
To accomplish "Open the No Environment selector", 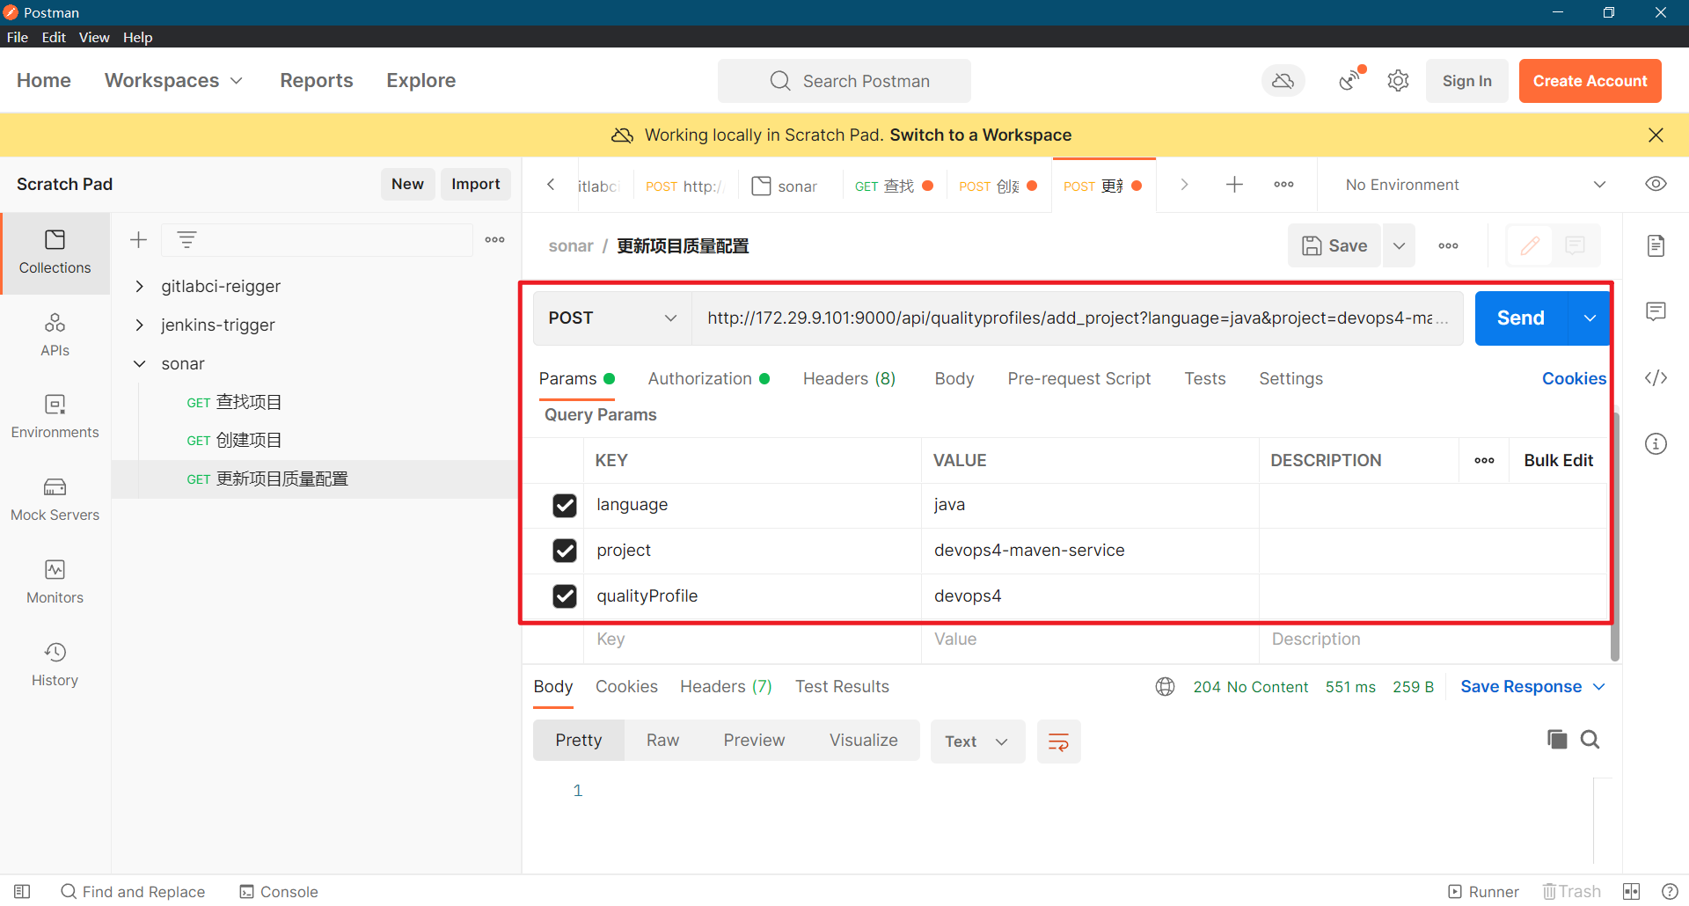I will 1474,185.
